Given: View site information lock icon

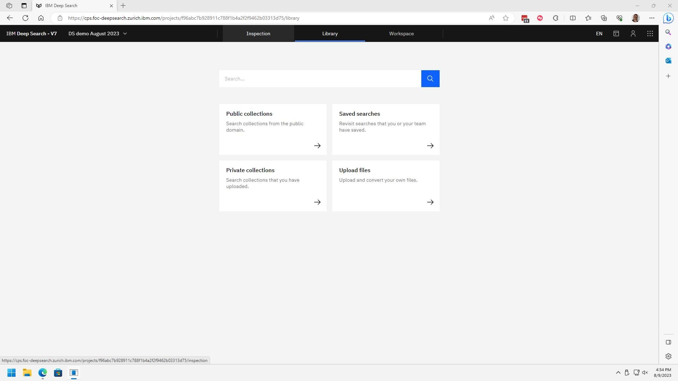Looking at the screenshot, I should [60, 18].
